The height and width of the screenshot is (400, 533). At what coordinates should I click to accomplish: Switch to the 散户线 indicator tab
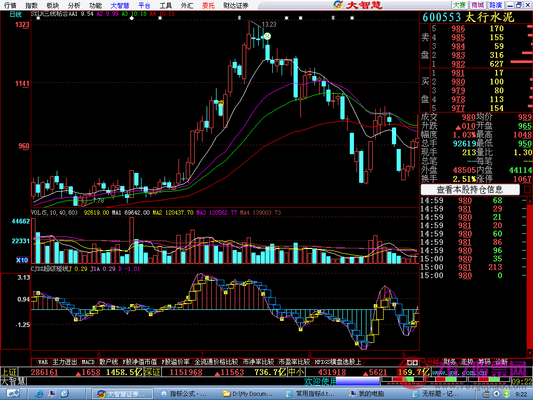click(108, 362)
